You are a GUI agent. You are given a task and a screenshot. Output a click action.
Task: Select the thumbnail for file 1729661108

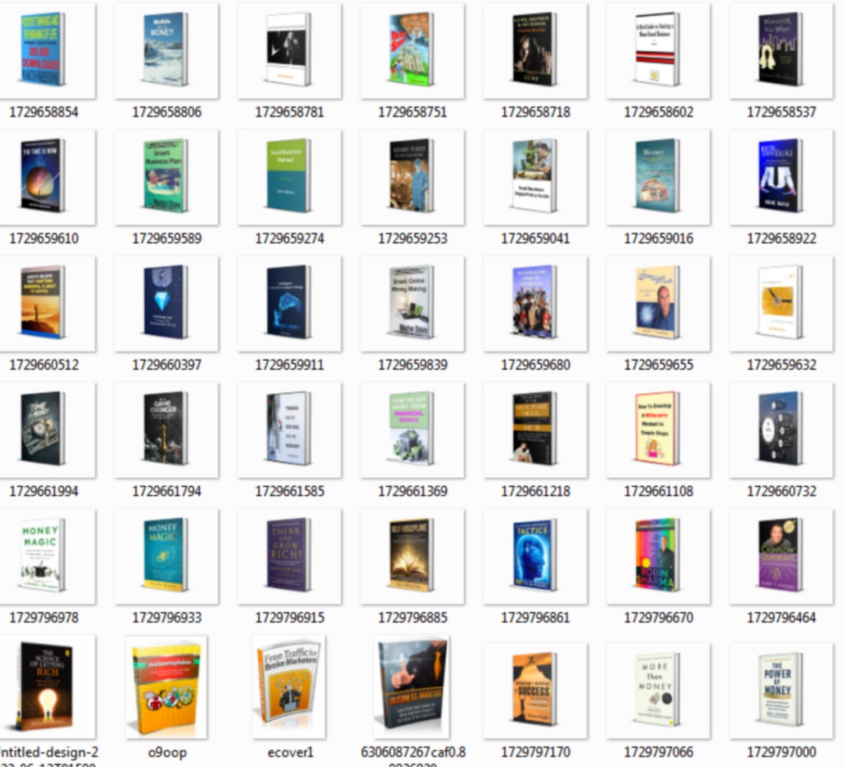point(658,429)
